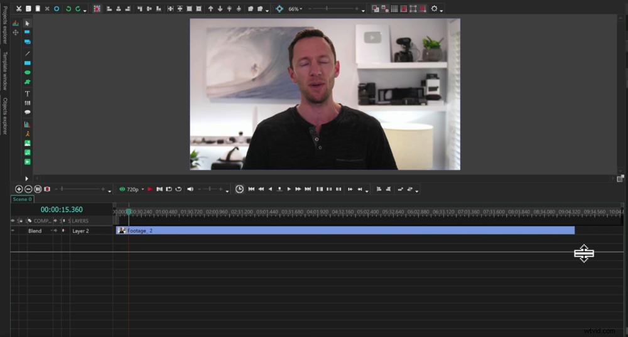
Task: Adjust the top toolbar zoom slider
Action: point(333,8)
